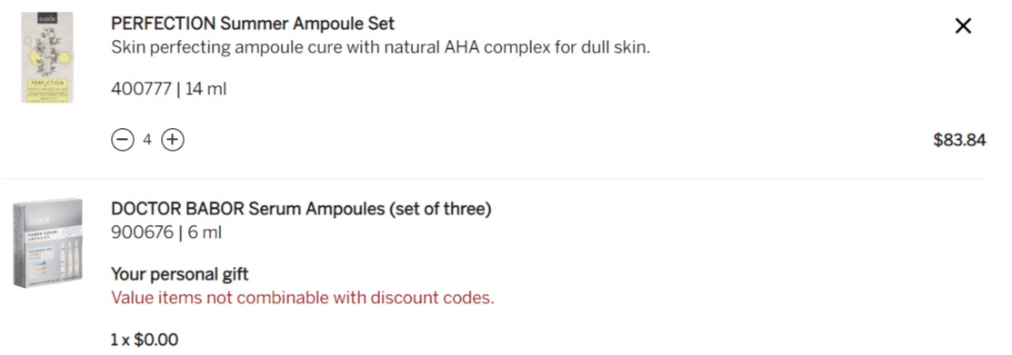This screenshot has height=355, width=1012.
Task: Click the skin perfecting ampoule cure description
Action: coord(380,48)
